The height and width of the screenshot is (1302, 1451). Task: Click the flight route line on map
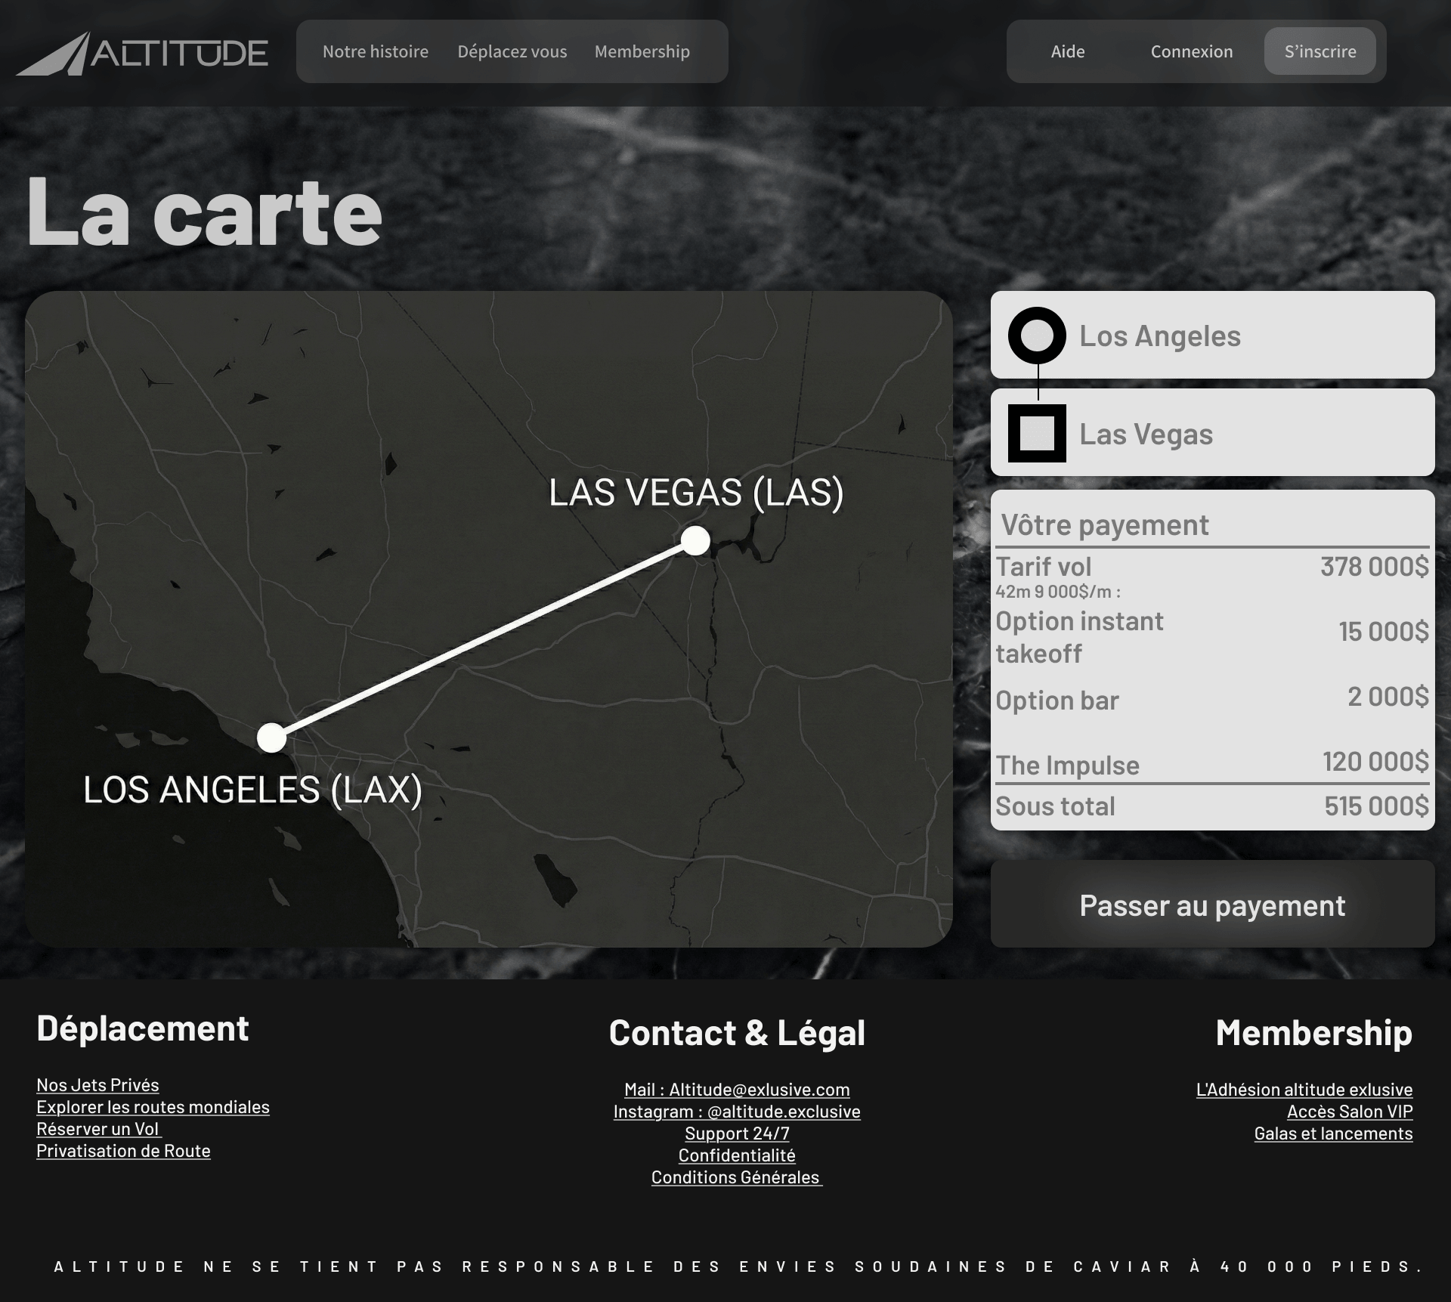click(x=484, y=639)
